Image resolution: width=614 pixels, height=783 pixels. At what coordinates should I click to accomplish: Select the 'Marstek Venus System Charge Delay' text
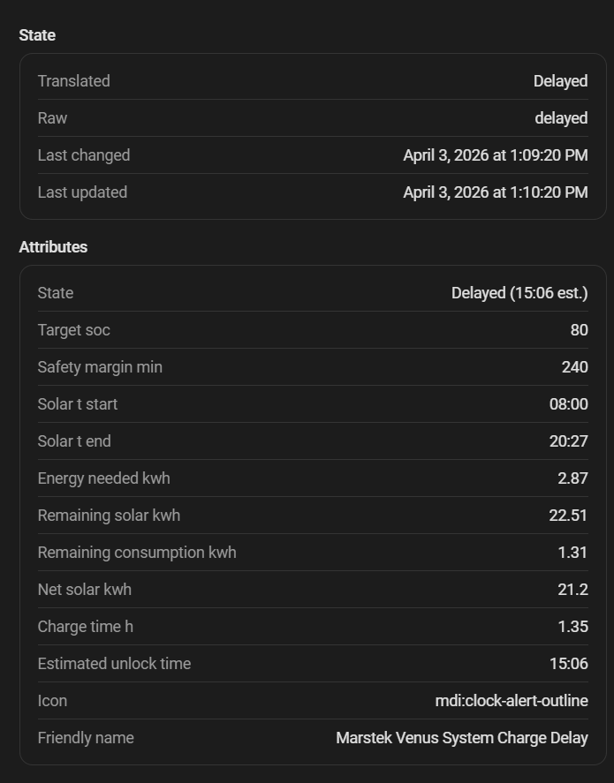click(x=461, y=738)
